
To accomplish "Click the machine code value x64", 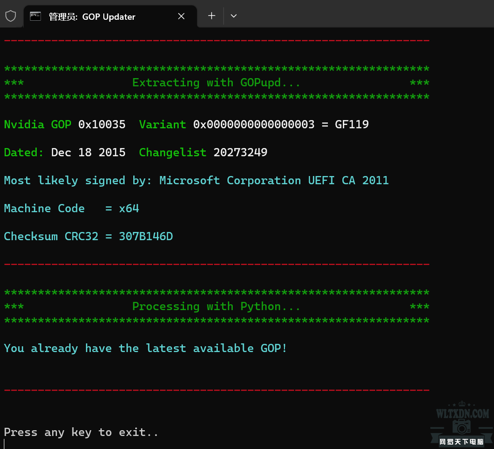I will pos(129,209).
